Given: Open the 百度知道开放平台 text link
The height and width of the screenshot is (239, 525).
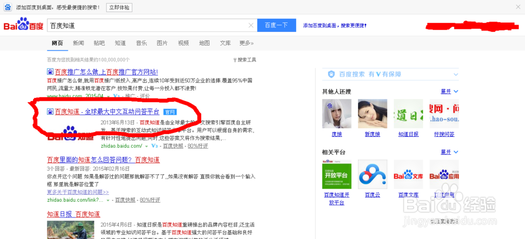Looking at the screenshot, I should point(337,199).
